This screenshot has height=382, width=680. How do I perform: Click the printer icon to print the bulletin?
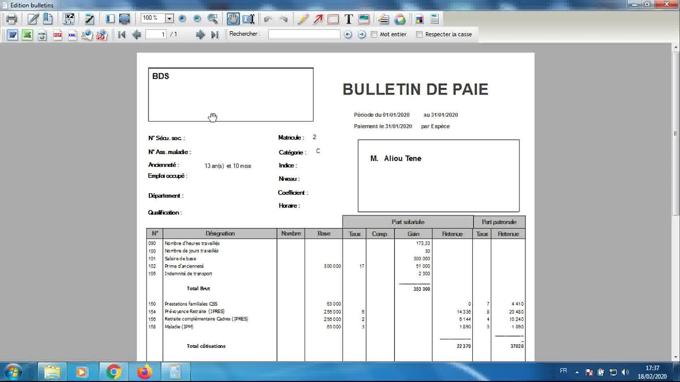12,19
